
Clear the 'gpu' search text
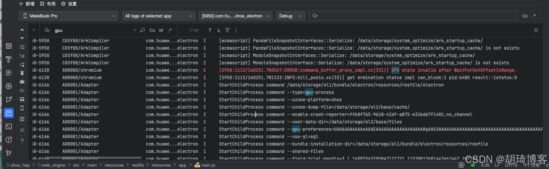point(135,30)
